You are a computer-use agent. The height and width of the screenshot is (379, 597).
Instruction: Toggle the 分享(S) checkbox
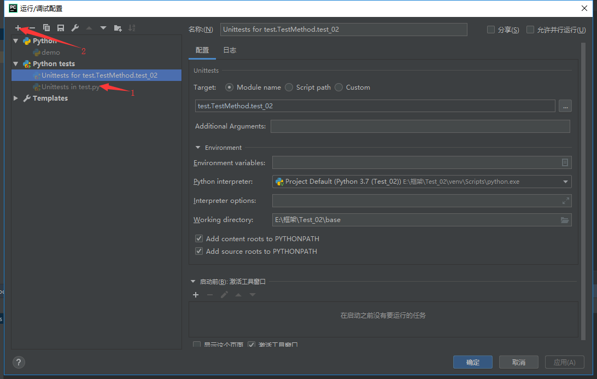[x=491, y=30]
